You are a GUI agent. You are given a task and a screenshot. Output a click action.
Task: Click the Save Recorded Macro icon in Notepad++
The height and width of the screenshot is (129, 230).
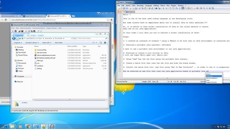[x=213, y=8]
